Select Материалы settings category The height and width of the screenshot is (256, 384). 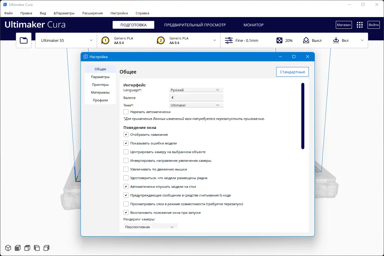[x=100, y=92]
